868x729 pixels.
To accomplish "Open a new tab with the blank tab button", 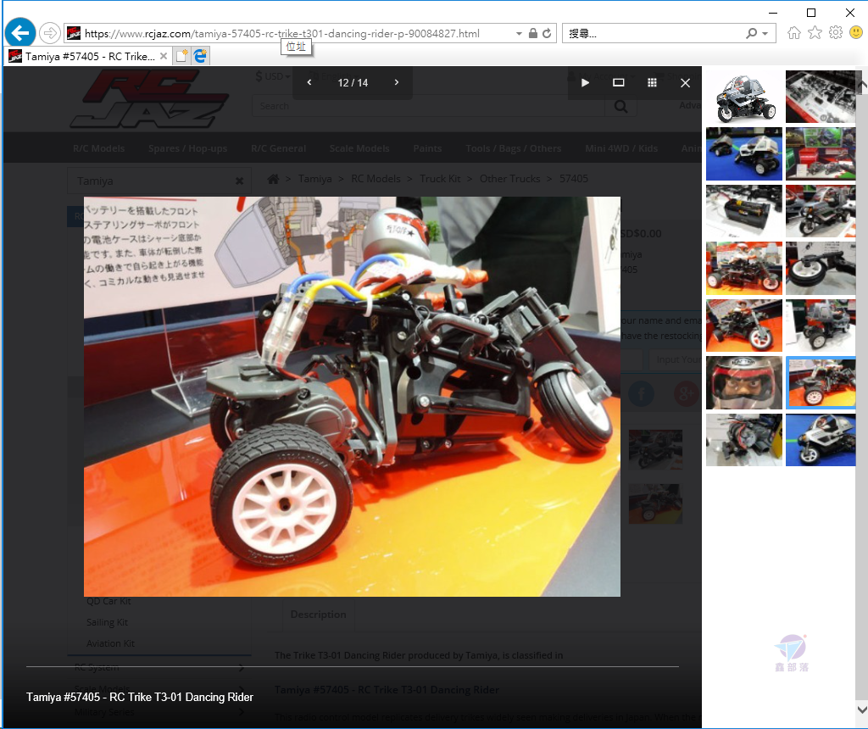I will click(181, 56).
